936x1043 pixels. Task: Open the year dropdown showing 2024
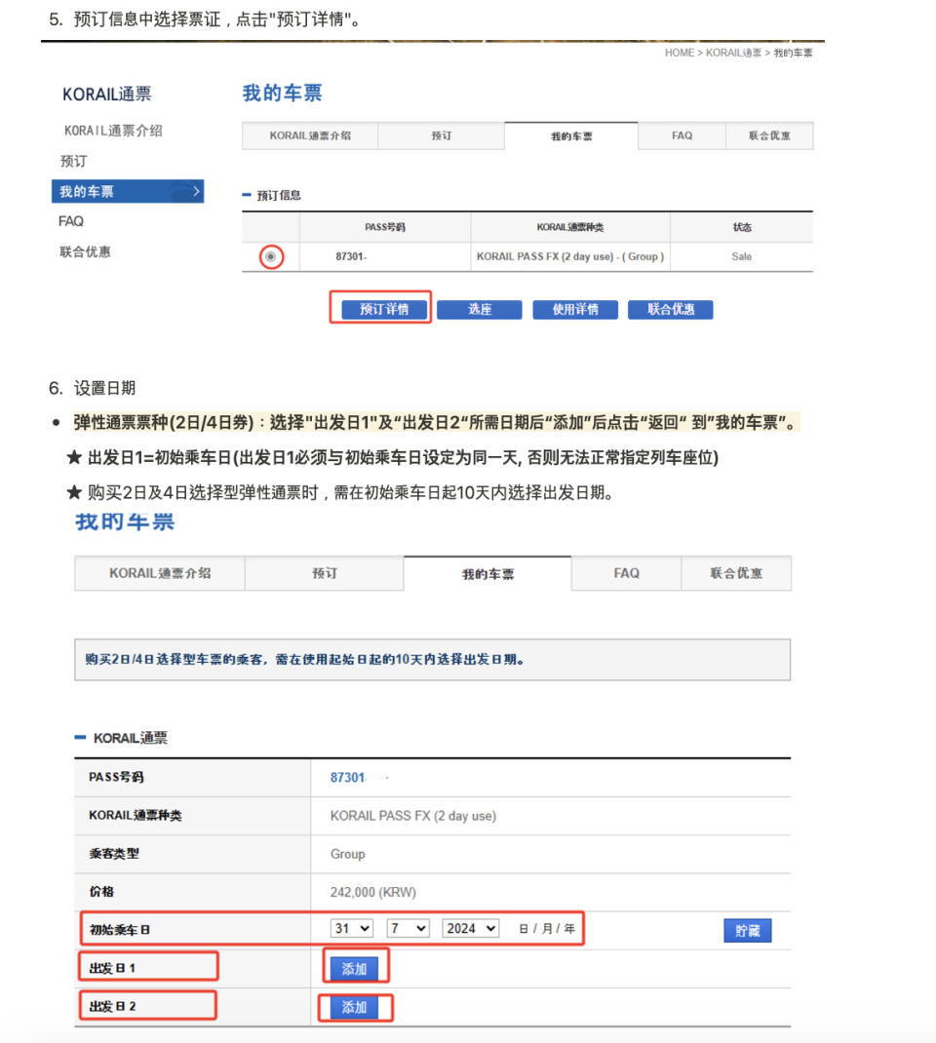click(x=470, y=929)
